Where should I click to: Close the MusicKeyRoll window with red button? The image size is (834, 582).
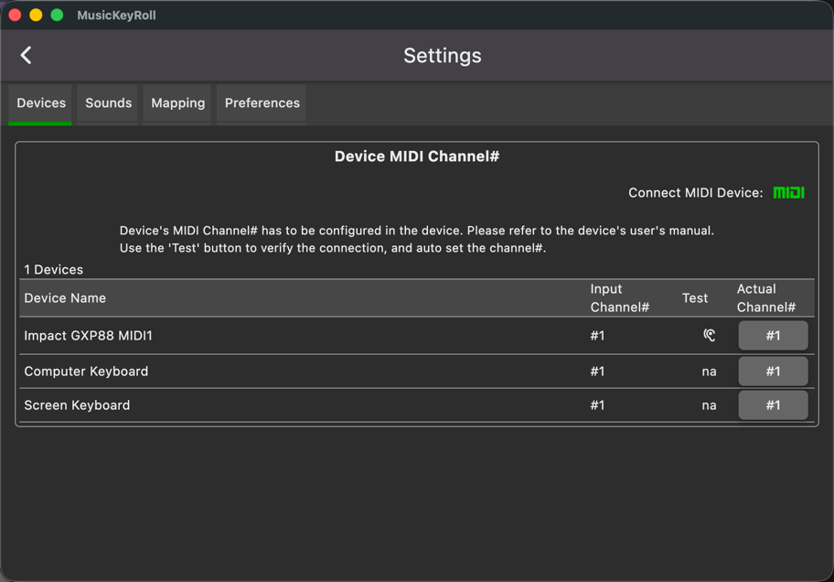[x=15, y=16]
